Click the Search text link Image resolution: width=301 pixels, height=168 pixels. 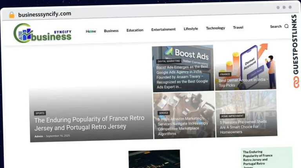click(x=276, y=27)
